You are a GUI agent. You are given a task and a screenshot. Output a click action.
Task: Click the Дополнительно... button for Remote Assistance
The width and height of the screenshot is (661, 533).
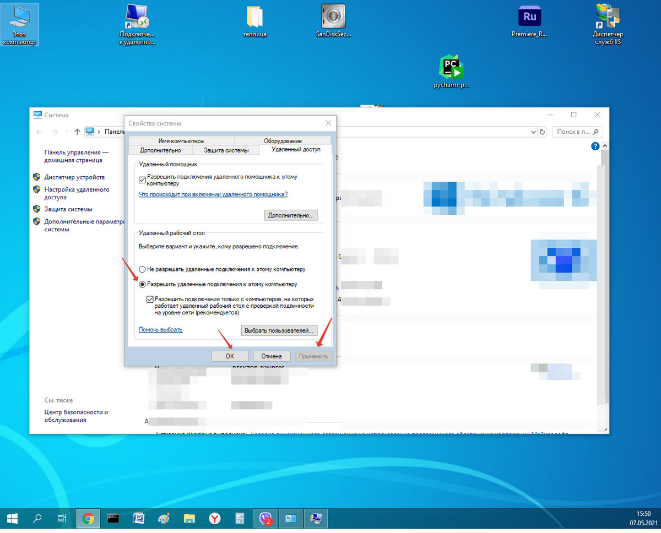coord(291,215)
